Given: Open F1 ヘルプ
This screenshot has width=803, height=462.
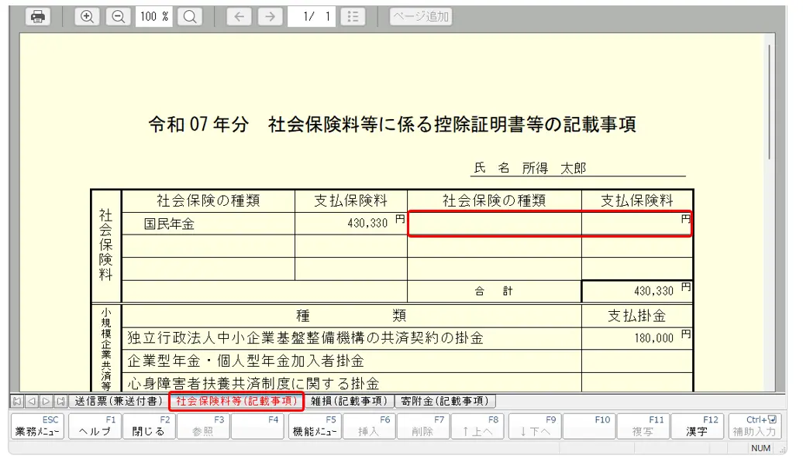Looking at the screenshot, I should [x=95, y=426].
